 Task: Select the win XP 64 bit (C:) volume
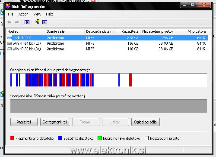(27, 43)
